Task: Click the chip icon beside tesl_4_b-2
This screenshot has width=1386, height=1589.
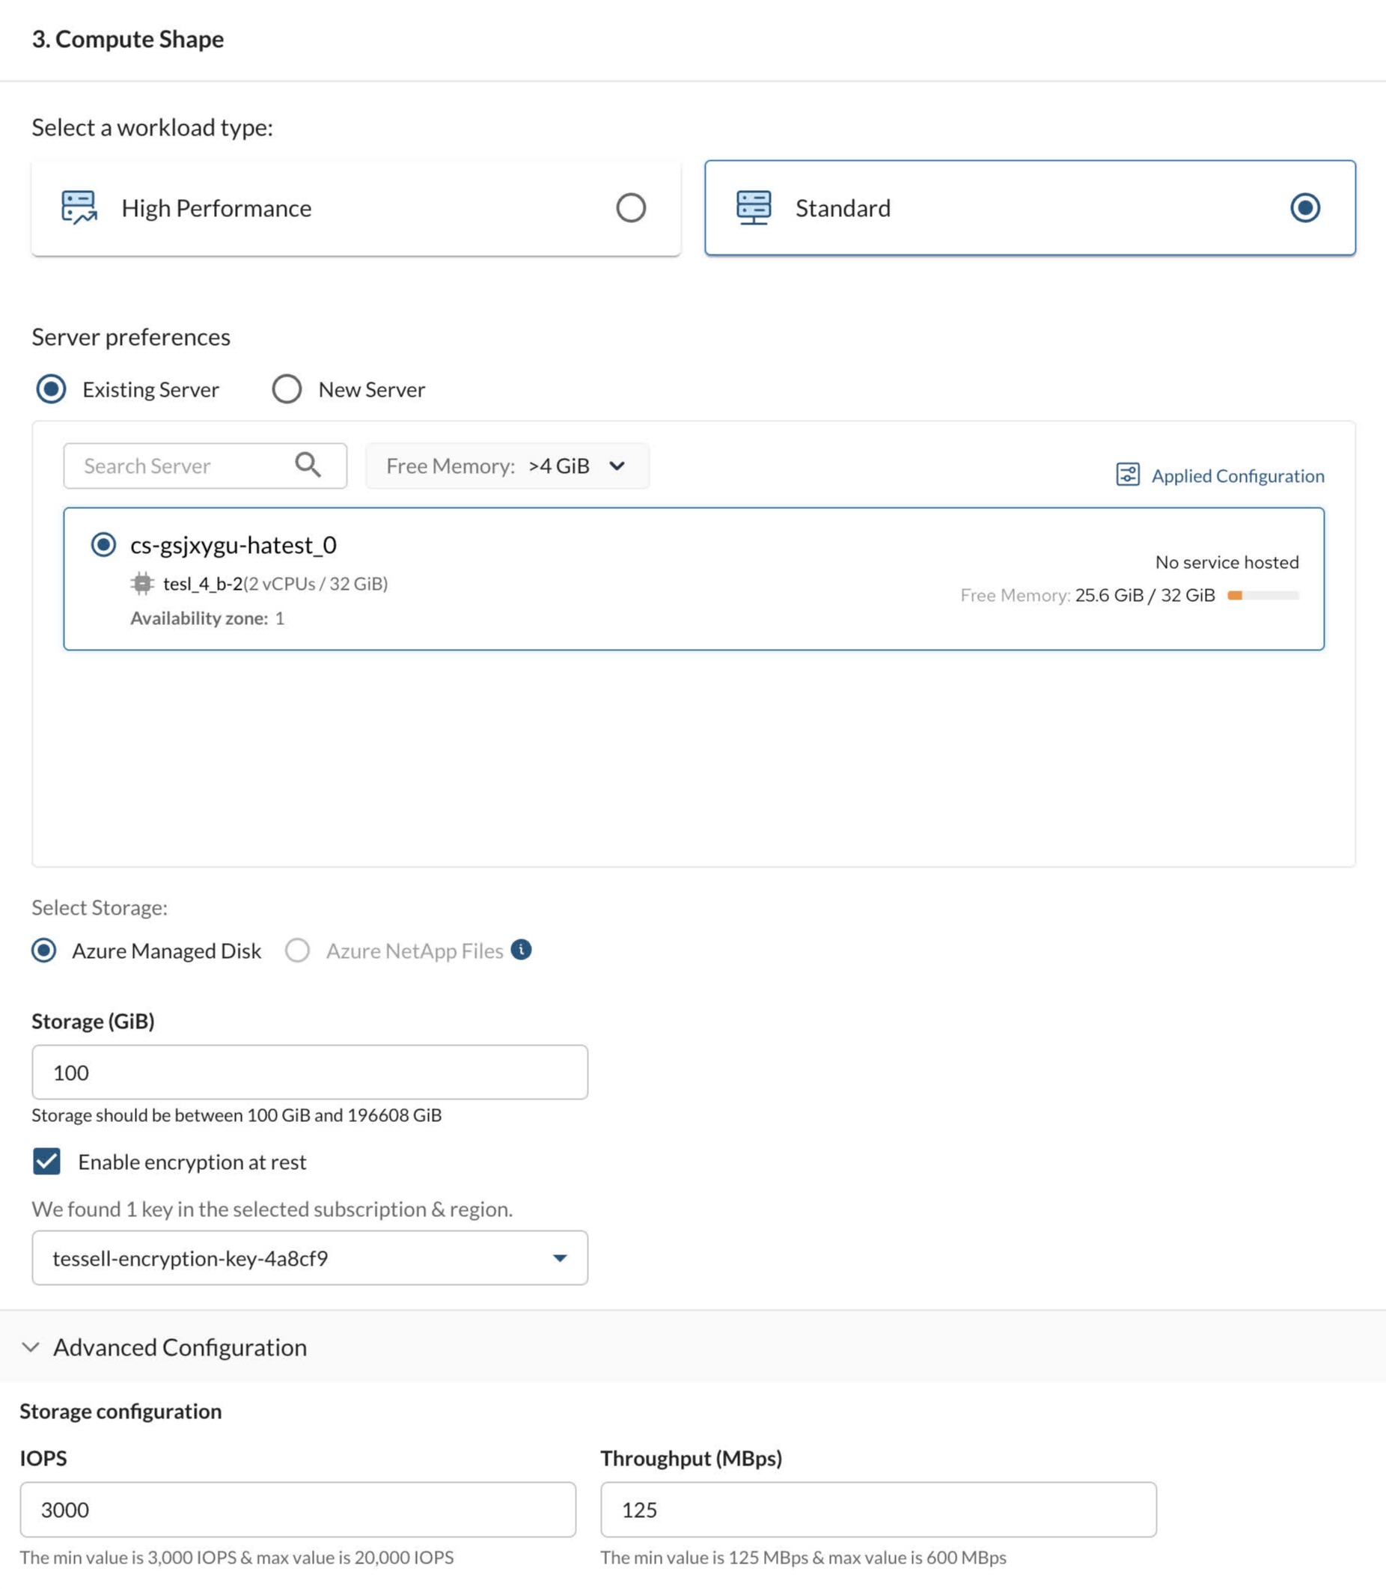Action: point(142,583)
